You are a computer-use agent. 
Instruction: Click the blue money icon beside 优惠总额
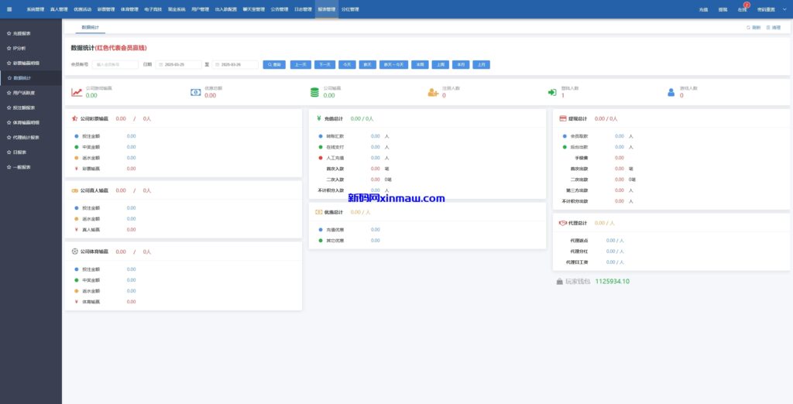pyautogui.click(x=196, y=92)
